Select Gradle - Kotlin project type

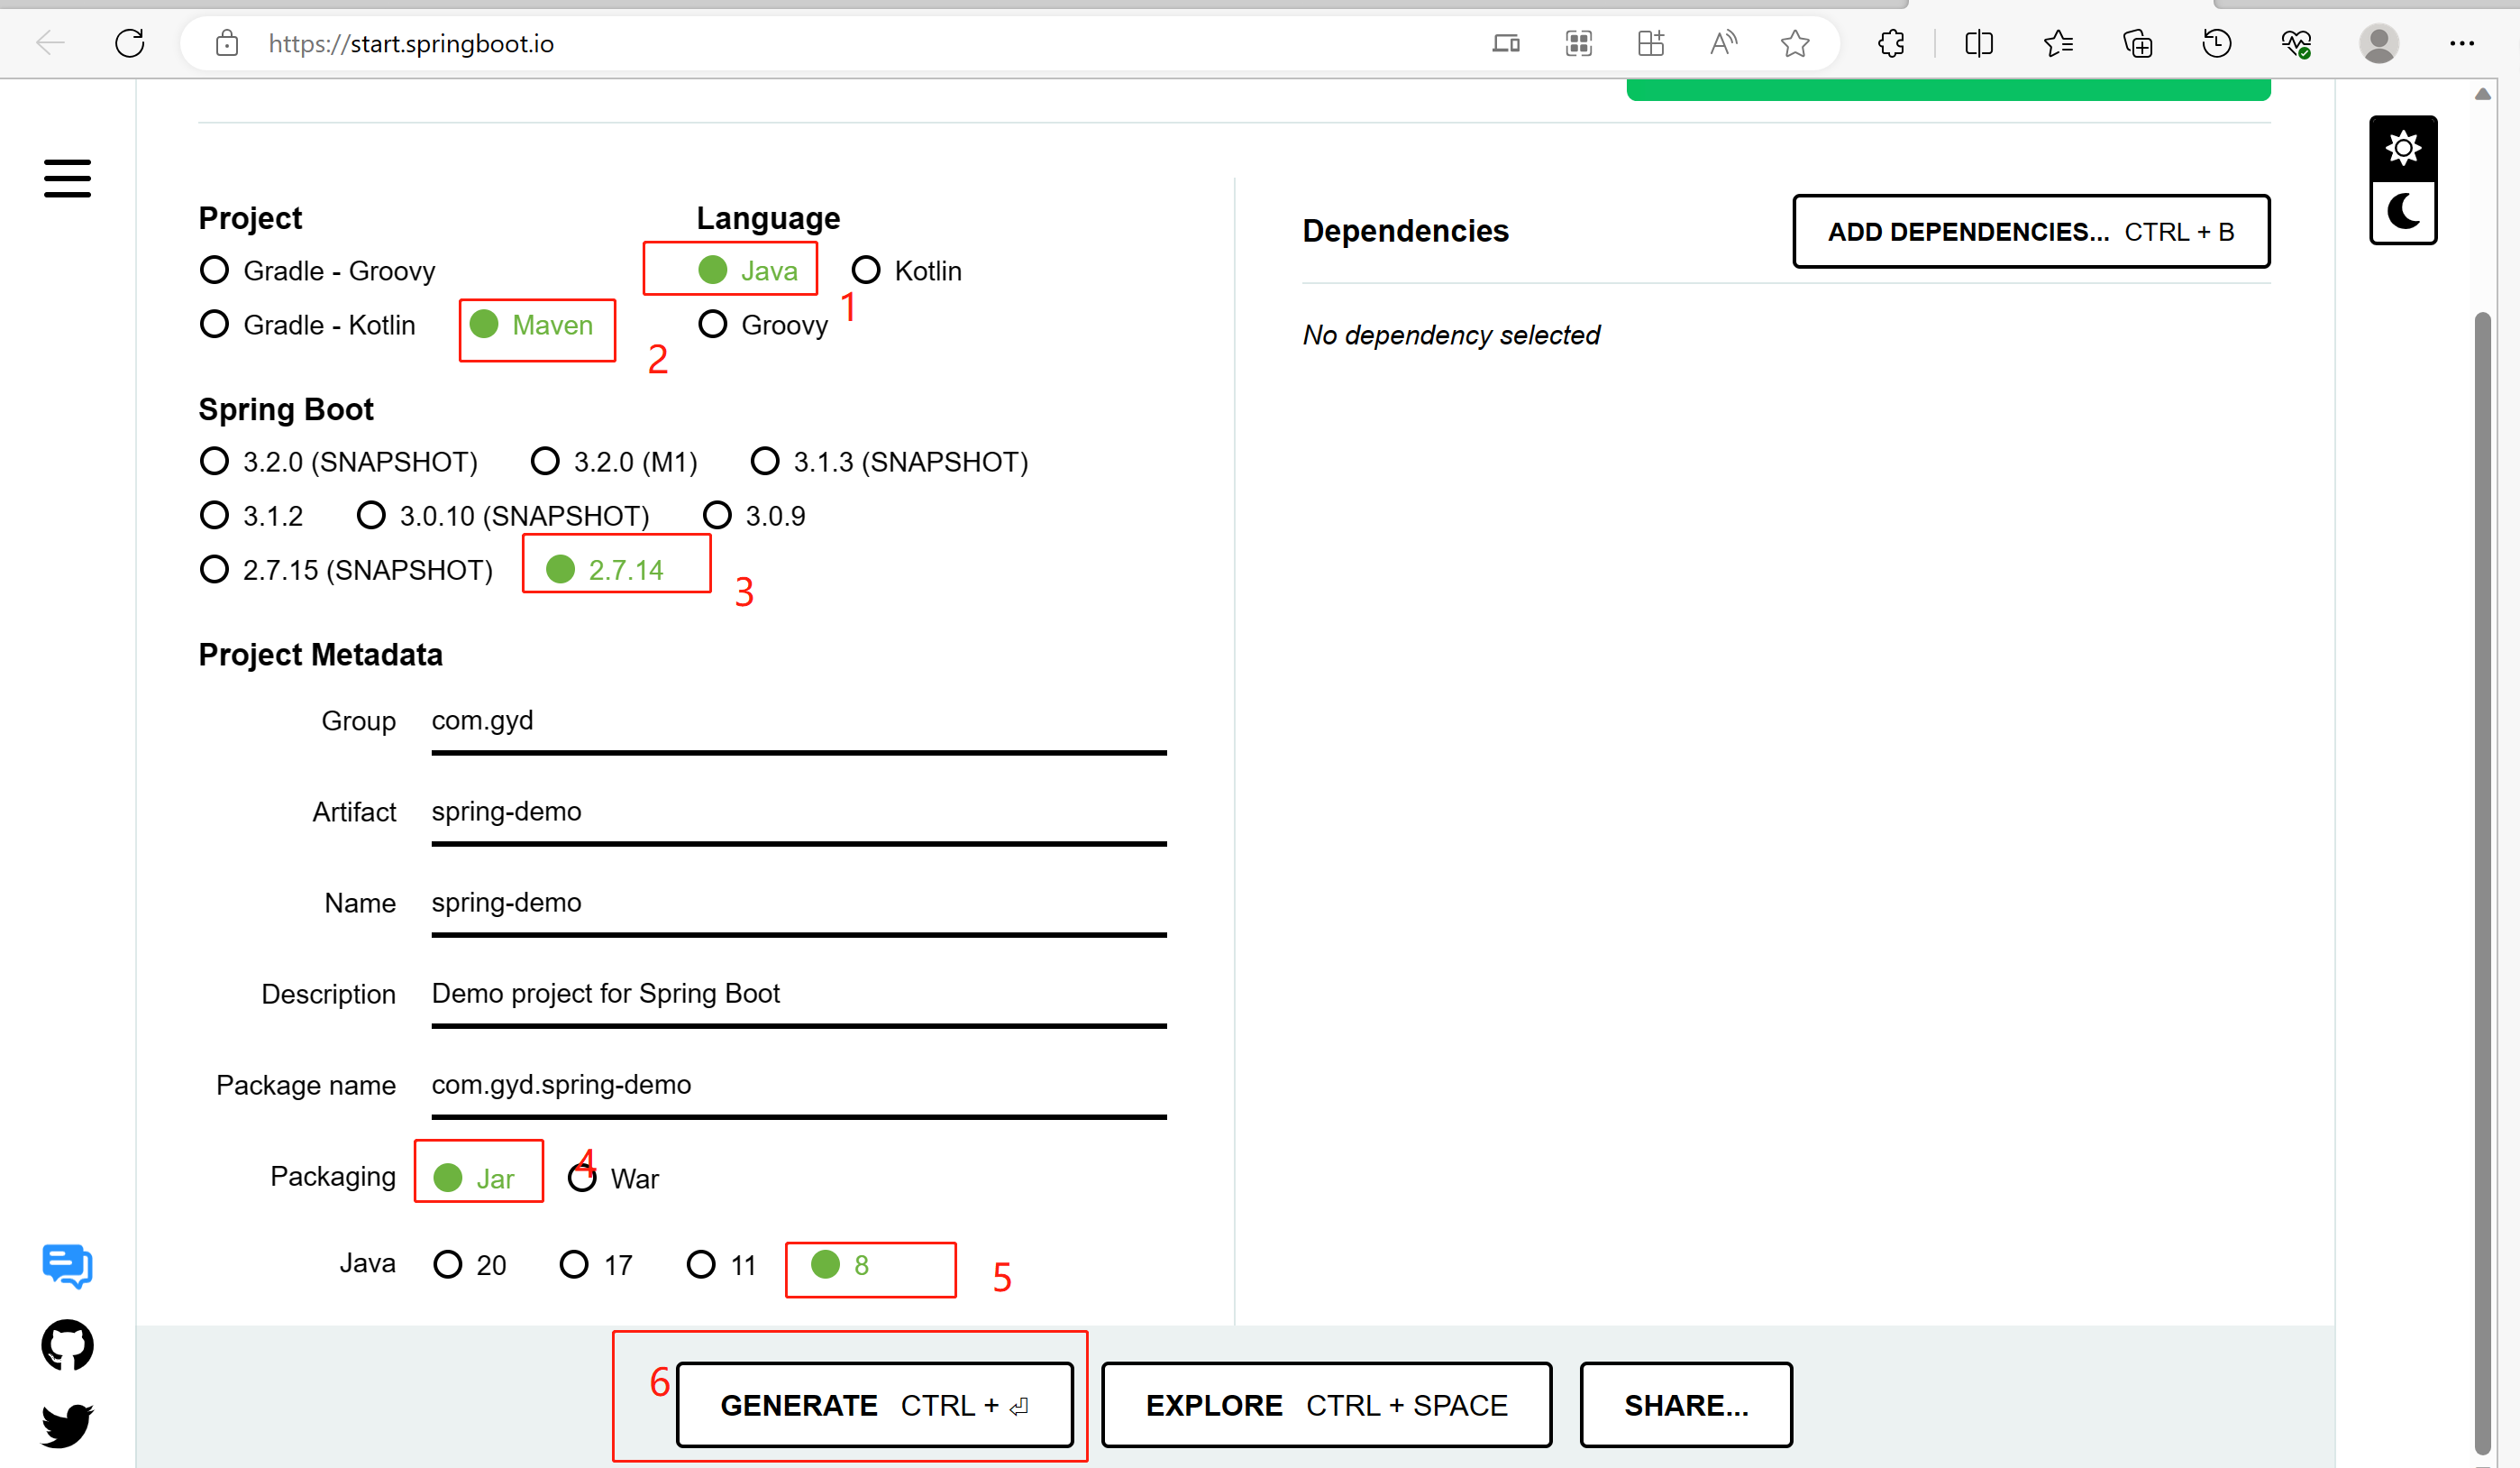tap(308, 325)
